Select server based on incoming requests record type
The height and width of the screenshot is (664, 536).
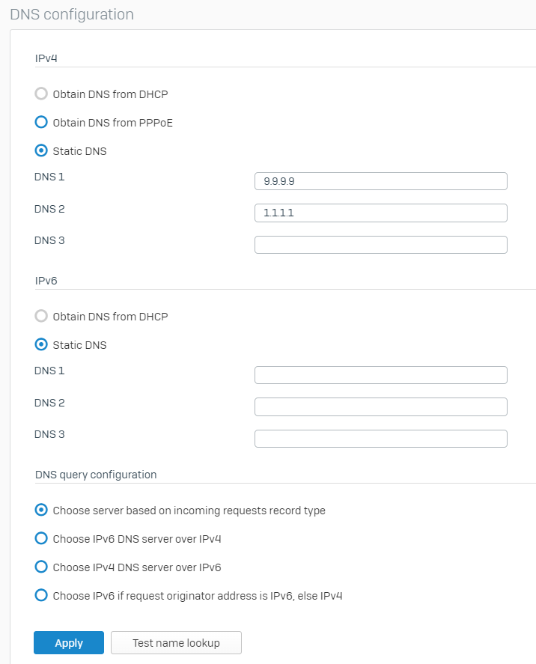(x=41, y=510)
